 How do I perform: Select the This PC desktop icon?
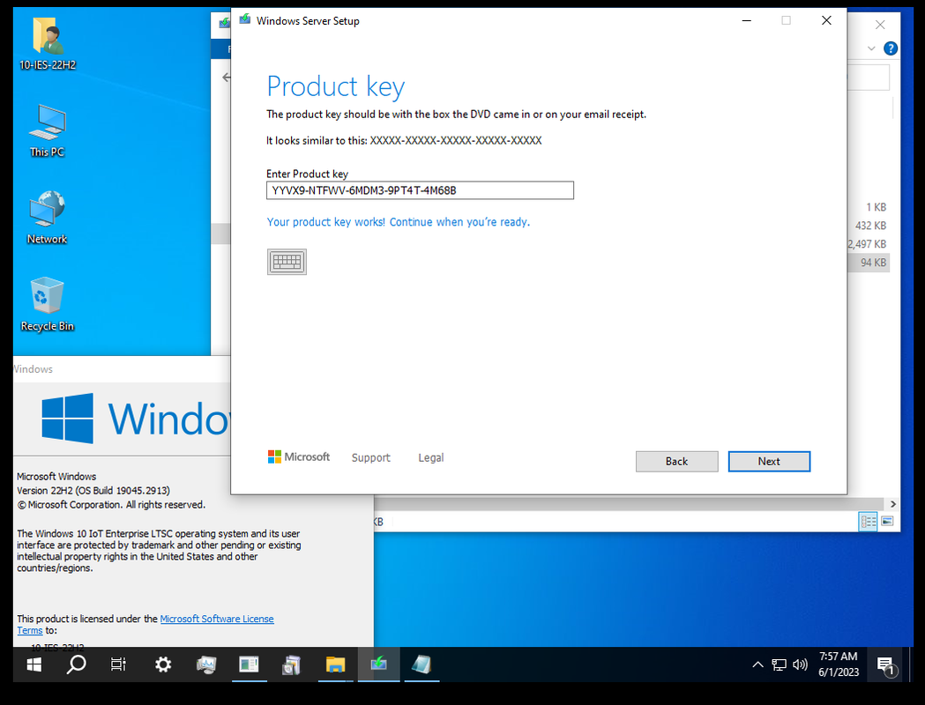48,130
